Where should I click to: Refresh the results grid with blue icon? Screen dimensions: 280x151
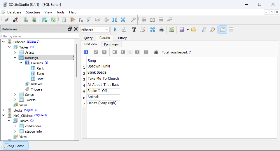click(86, 52)
